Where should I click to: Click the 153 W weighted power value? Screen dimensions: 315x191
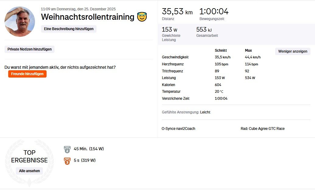pyautogui.click(x=169, y=30)
